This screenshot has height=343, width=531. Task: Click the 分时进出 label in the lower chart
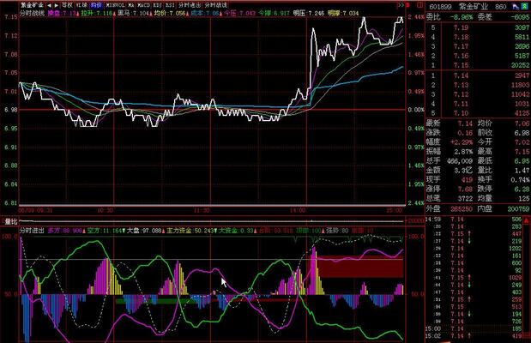(31, 230)
